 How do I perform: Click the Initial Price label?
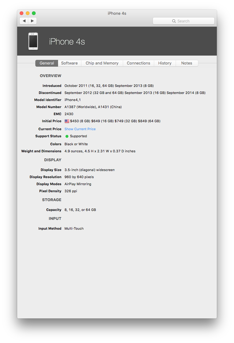[52, 121]
